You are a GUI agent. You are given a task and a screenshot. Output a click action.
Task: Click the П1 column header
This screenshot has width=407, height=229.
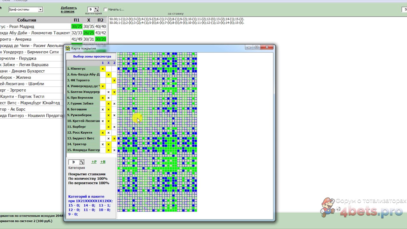77,20
